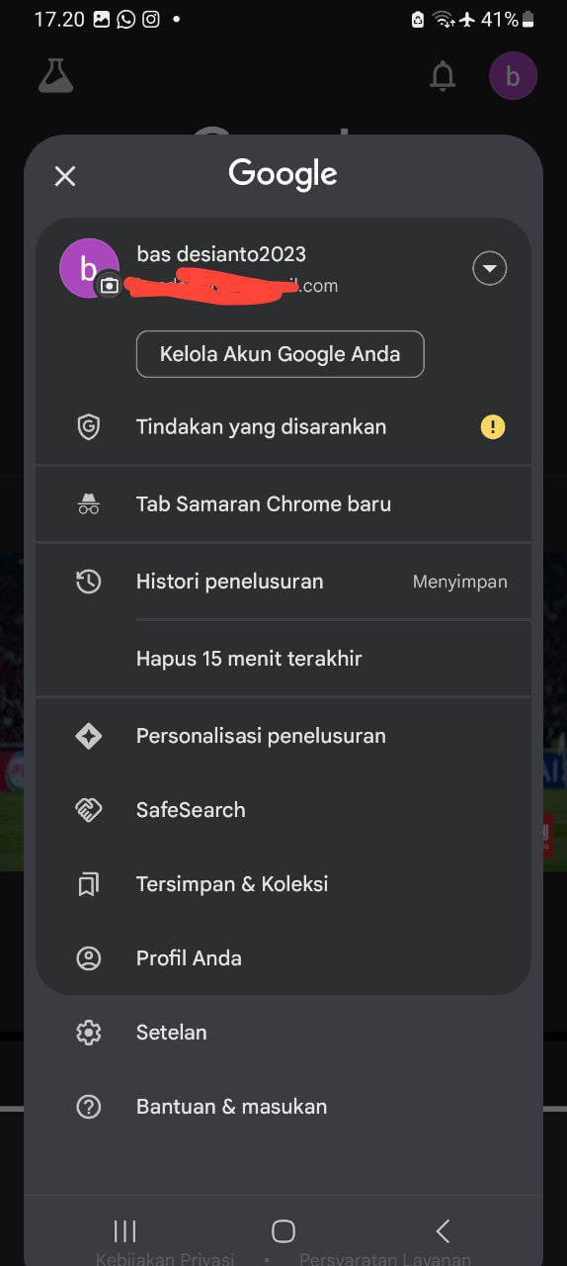Open Search Labs flask icon

click(56, 76)
